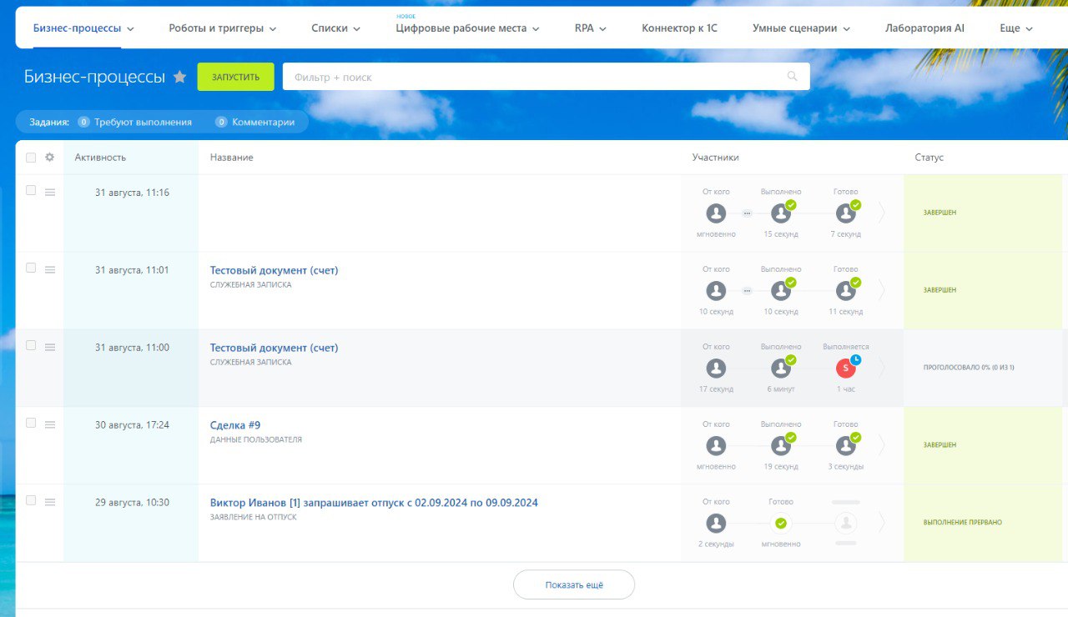Click 'ЗАЯВЛЕНИЕ НА ОТПУСК' subtitle text
The height and width of the screenshot is (617, 1068).
point(254,517)
